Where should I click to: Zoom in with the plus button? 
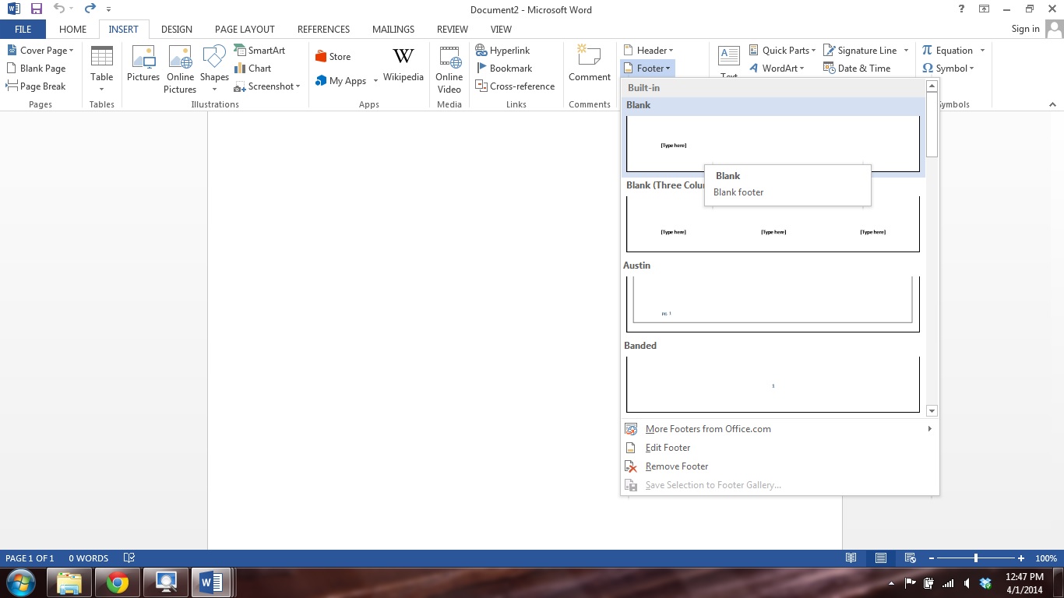point(1021,558)
